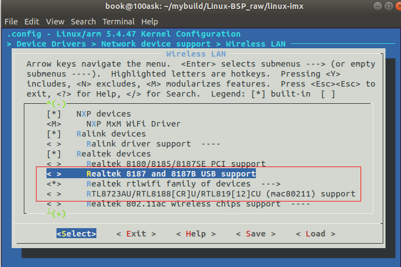The width and height of the screenshot is (401, 267).
Task: Expand the Realtek rtlwifi family ---> submenu arrow
Action: [271, 184]
